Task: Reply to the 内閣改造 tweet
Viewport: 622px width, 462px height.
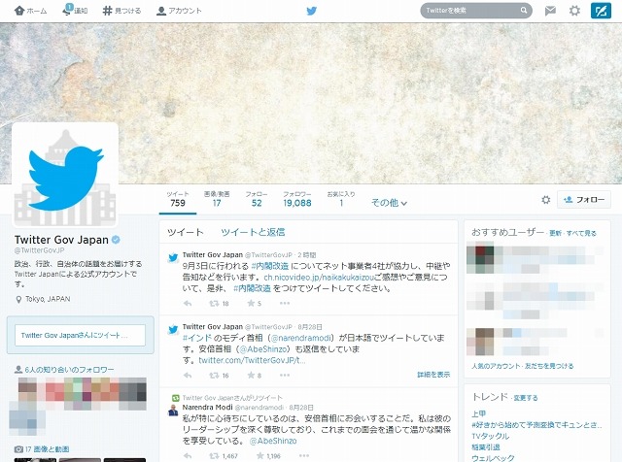Action: point(188,304)
